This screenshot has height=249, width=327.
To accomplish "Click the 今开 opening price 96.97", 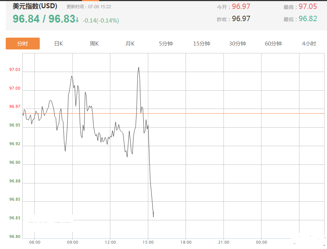I will [x=241, y=6].
